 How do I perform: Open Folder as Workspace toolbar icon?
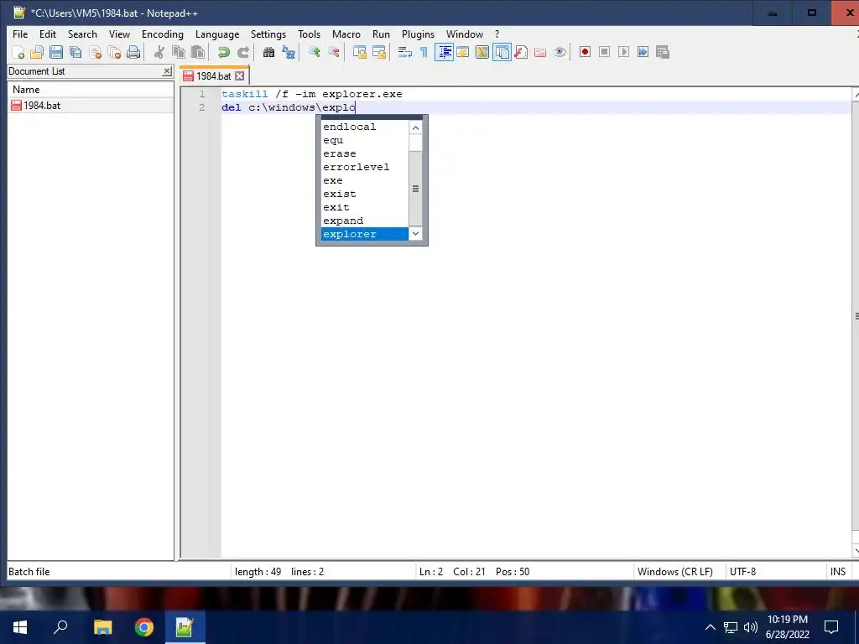(540, 52)
